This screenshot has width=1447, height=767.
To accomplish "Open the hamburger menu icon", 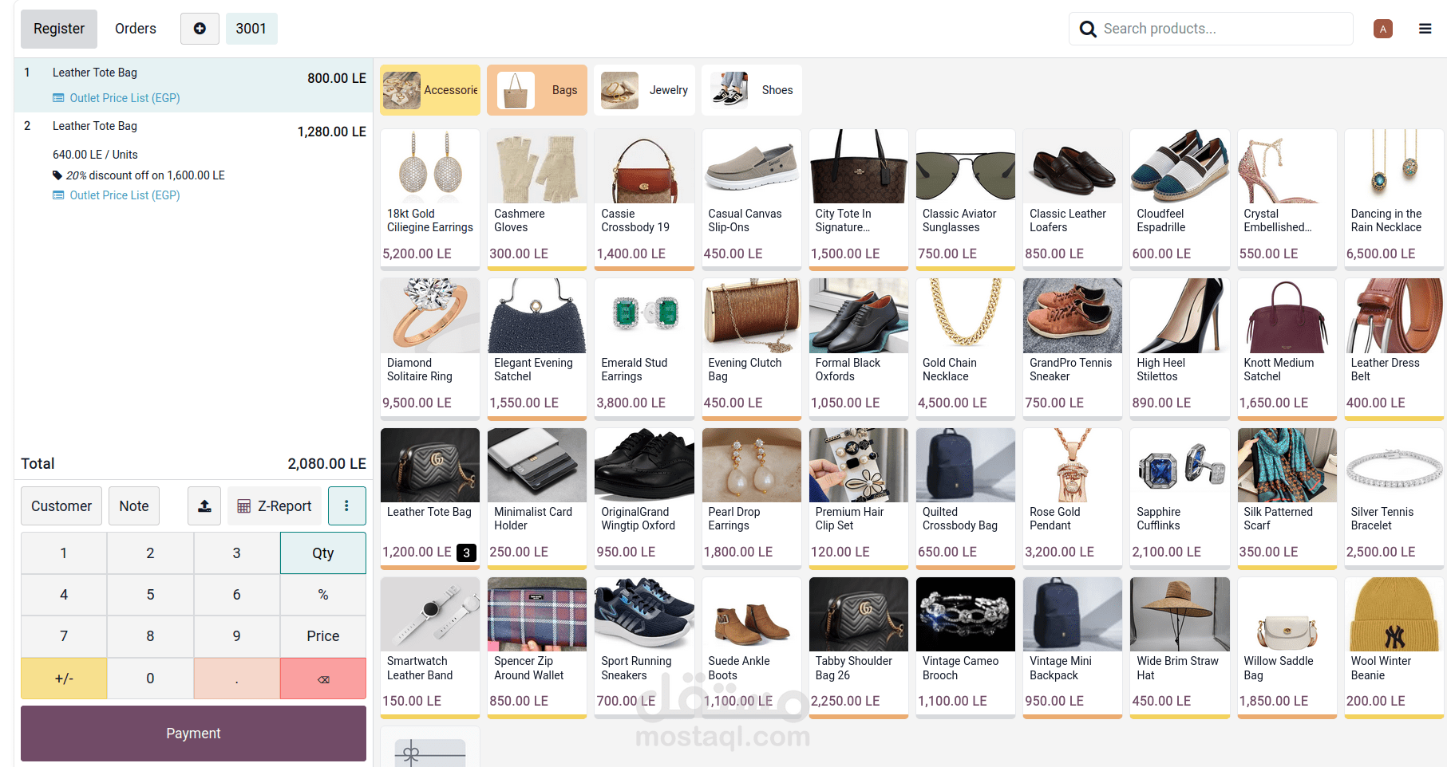I will pyautogui.click(x=1425, y=29).
